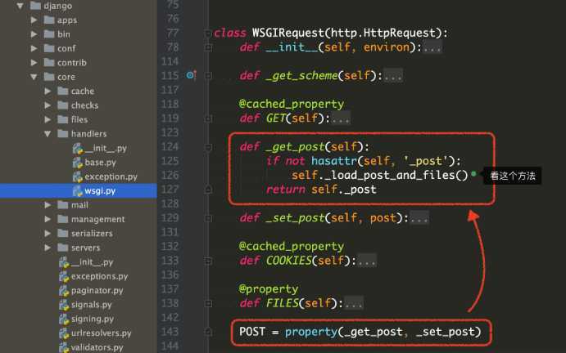The height and width of the screenshot is (353, 566).
Task: Click the WSGIRequest class name
Action: (x=288, y=33)
